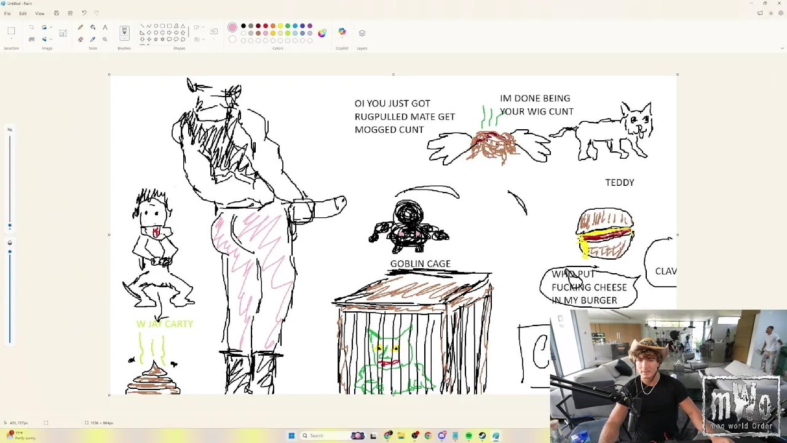Image resolution: width=787 pixels, height=443 pixels.
Task: Choose the red color swatch
Action: pyautogui.click(x=266, y=26)
